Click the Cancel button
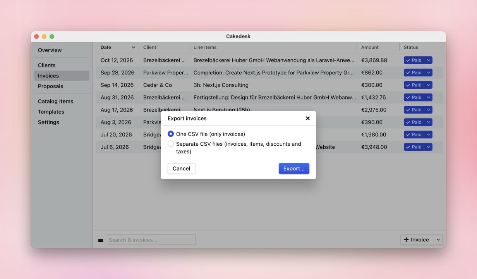The image size is (477, 279). tap(181, 169)
